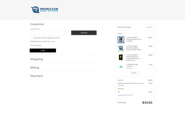The width and height of the screenshot is (185, 113).
Task: Click the $2.15 protection price
Action: click(151, 65)
